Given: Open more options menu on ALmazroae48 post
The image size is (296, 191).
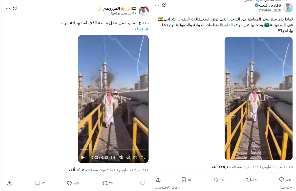Looking at the screenshot, I should click(x=8, y=9).
